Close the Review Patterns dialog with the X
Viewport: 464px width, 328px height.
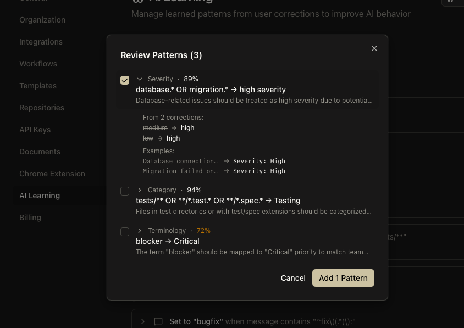374,48
